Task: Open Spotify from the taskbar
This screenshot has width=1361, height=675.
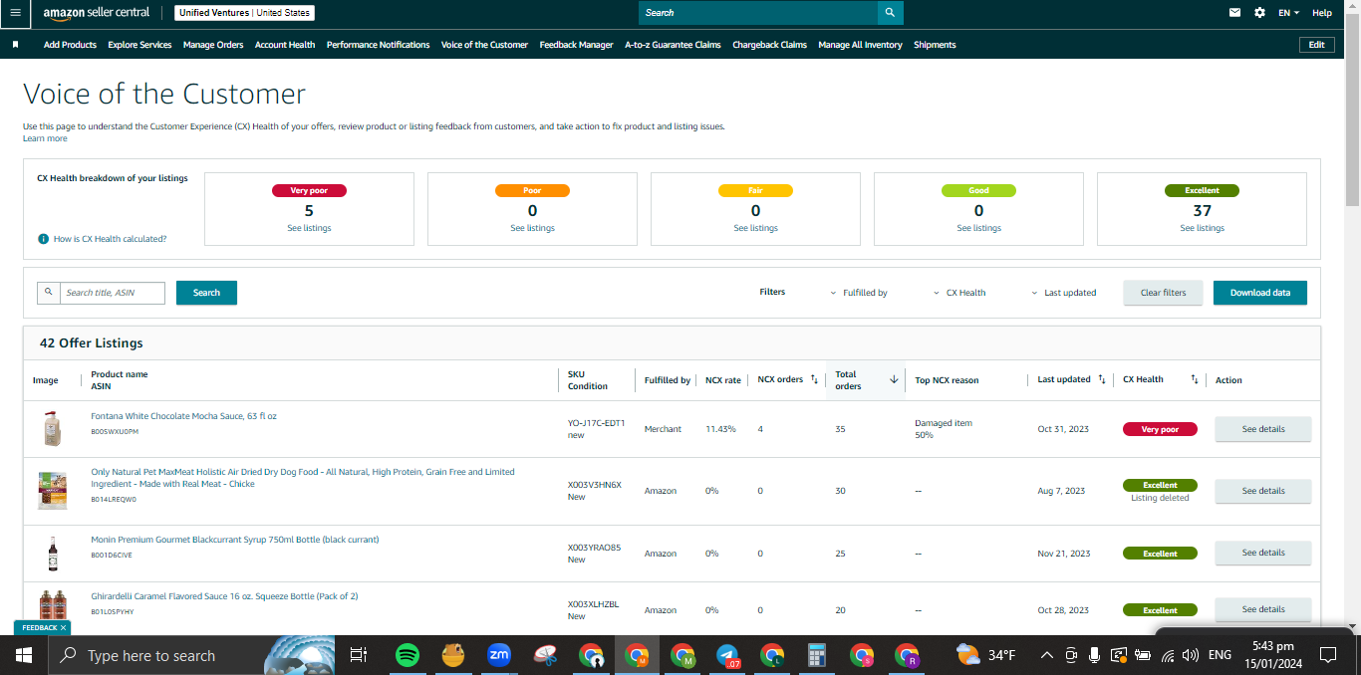Action: pos(408,655)
